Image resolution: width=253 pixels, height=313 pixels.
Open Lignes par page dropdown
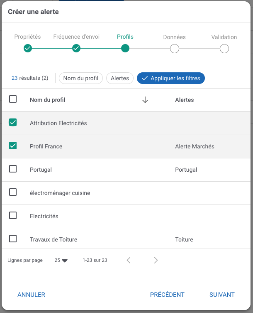pos(61,260)
